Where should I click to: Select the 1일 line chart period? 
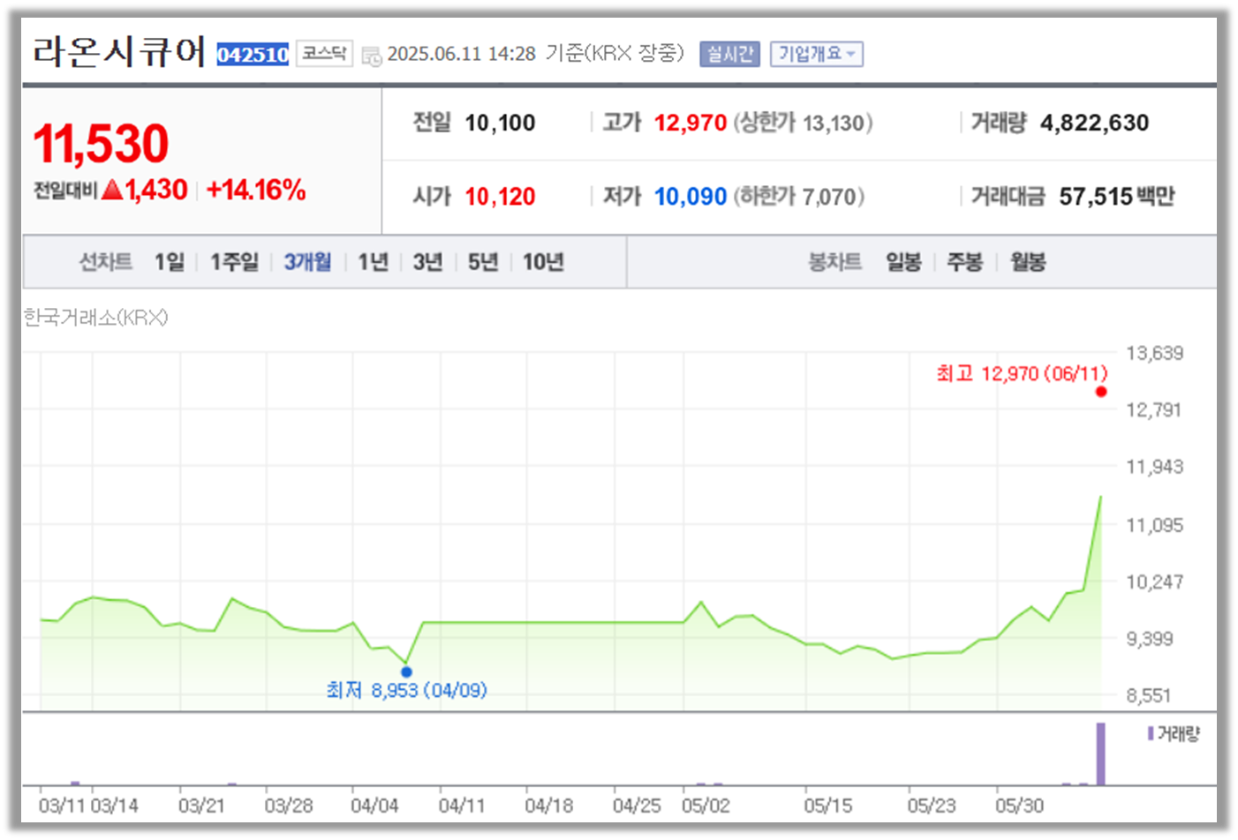point(170,262)
